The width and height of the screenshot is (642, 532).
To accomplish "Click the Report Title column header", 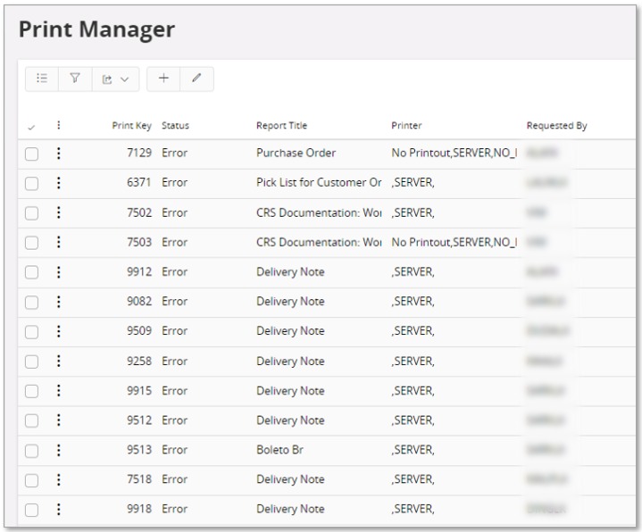I will (x=281, y=126).
